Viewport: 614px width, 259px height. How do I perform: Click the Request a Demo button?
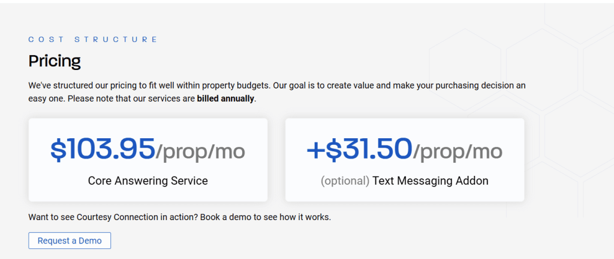tap(70, 240)
